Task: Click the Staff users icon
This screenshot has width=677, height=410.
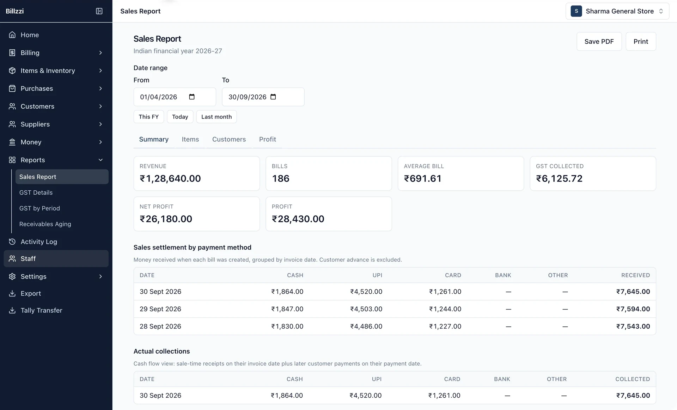Action: 12,259
